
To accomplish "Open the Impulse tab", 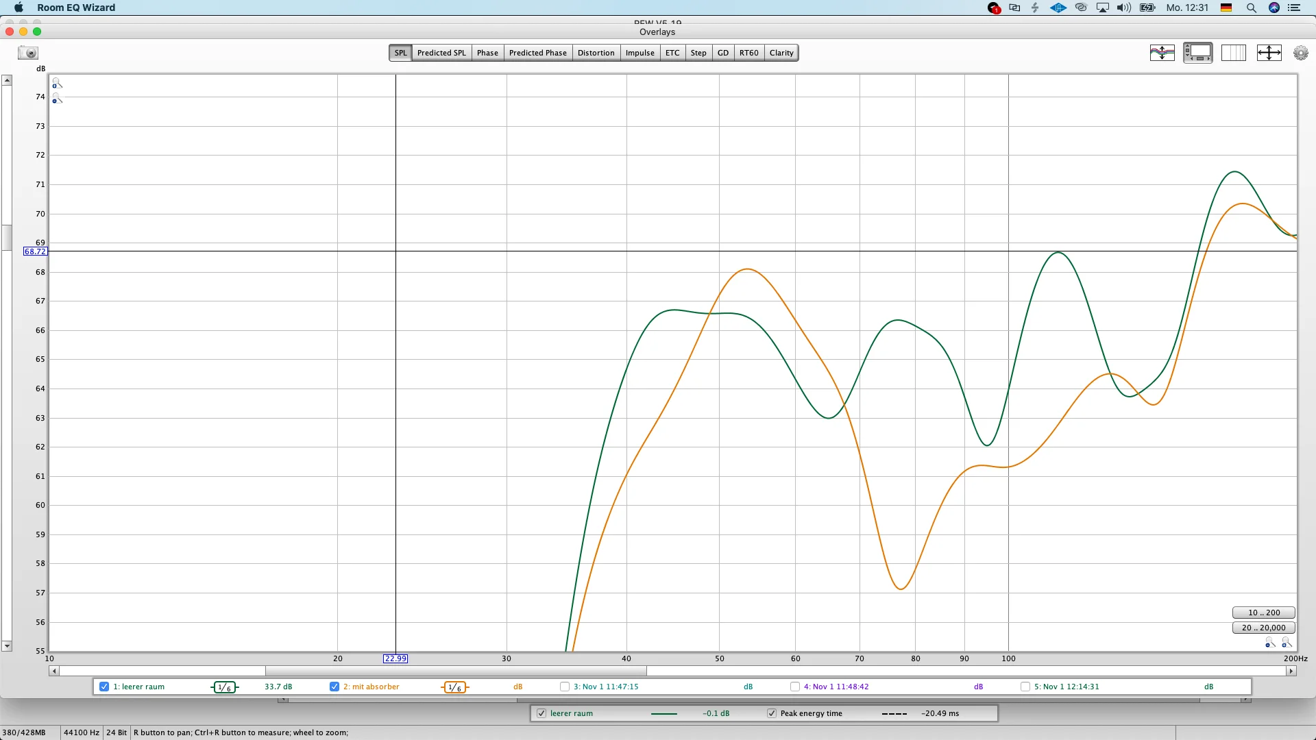I will (639, 53).
